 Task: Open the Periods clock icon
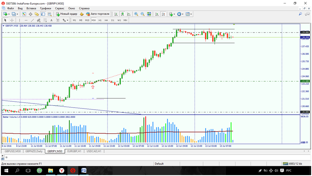pos(179,14)
